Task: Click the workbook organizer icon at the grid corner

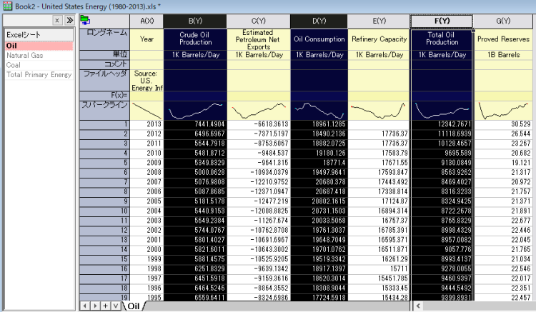Action: tap(85, 21)
